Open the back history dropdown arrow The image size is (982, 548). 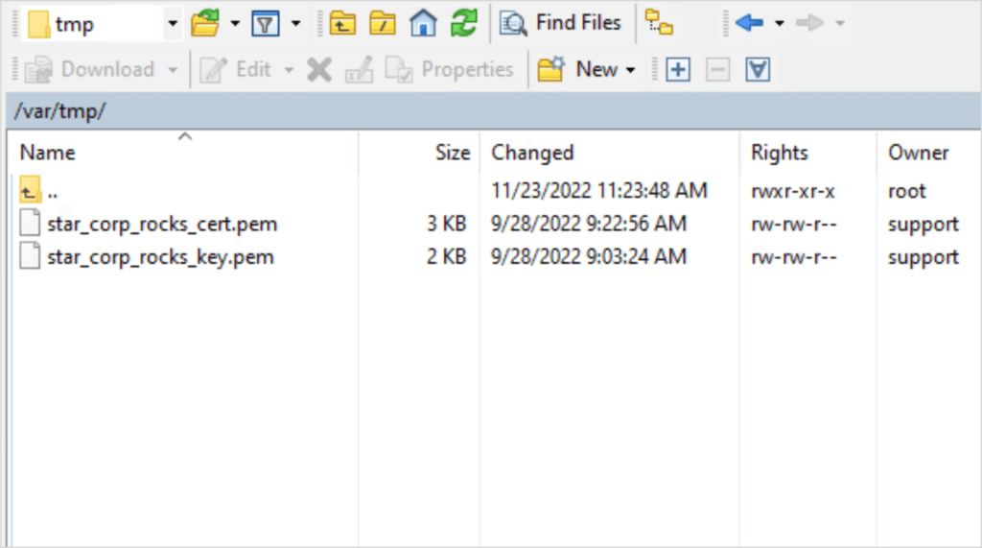tap(779, 23)
